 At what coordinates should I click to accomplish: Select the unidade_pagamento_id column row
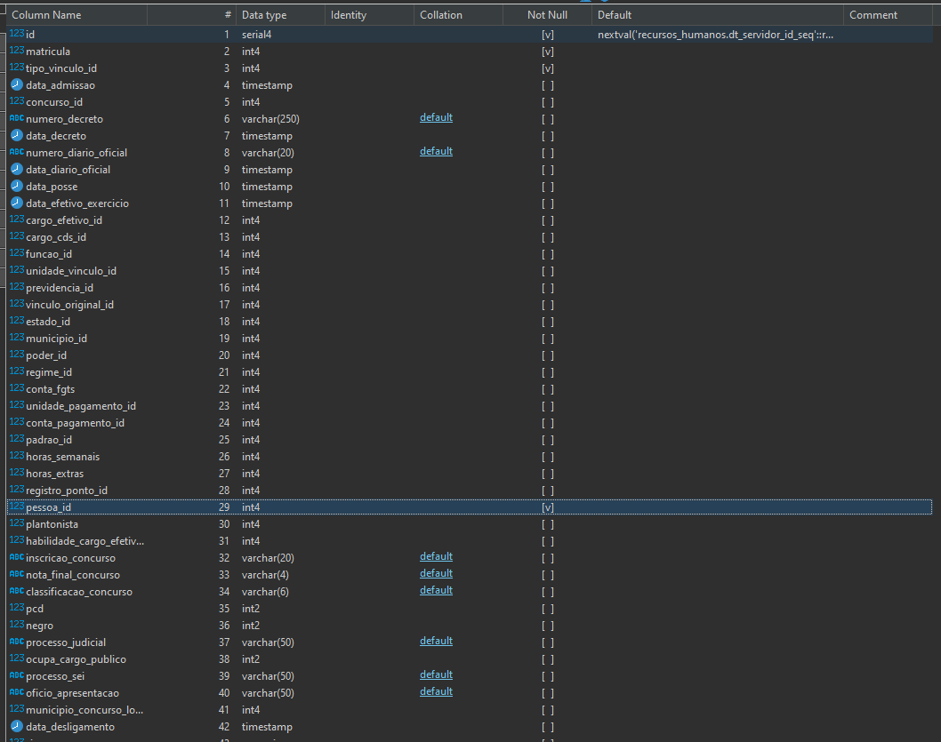(470, 406)
